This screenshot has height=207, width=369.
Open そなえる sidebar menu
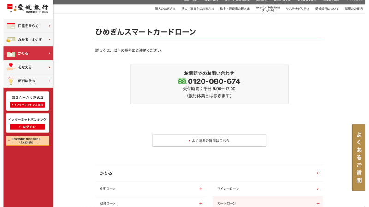click(x=28, y=67)
